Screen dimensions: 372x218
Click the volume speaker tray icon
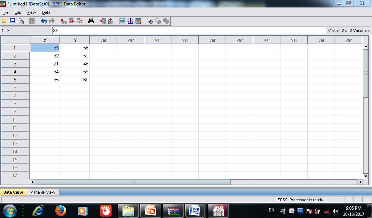point(335,211)
